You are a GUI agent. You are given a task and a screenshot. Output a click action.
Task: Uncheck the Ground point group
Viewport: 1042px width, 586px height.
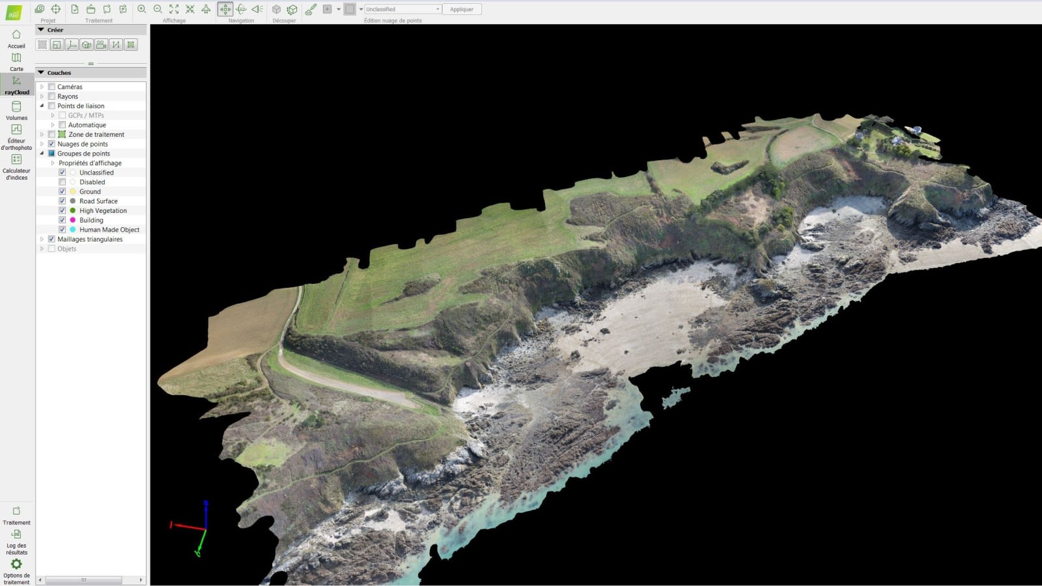coord(62,191)
